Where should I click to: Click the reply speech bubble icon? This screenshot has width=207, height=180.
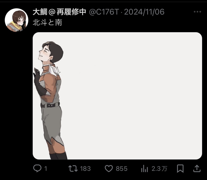tap(37, 168)
